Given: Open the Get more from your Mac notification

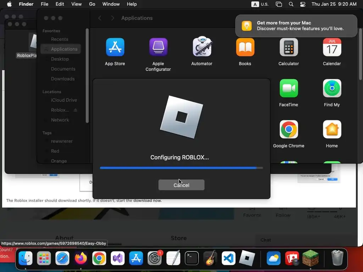Looking at the screenshot, I should click(x=296, y=25).
